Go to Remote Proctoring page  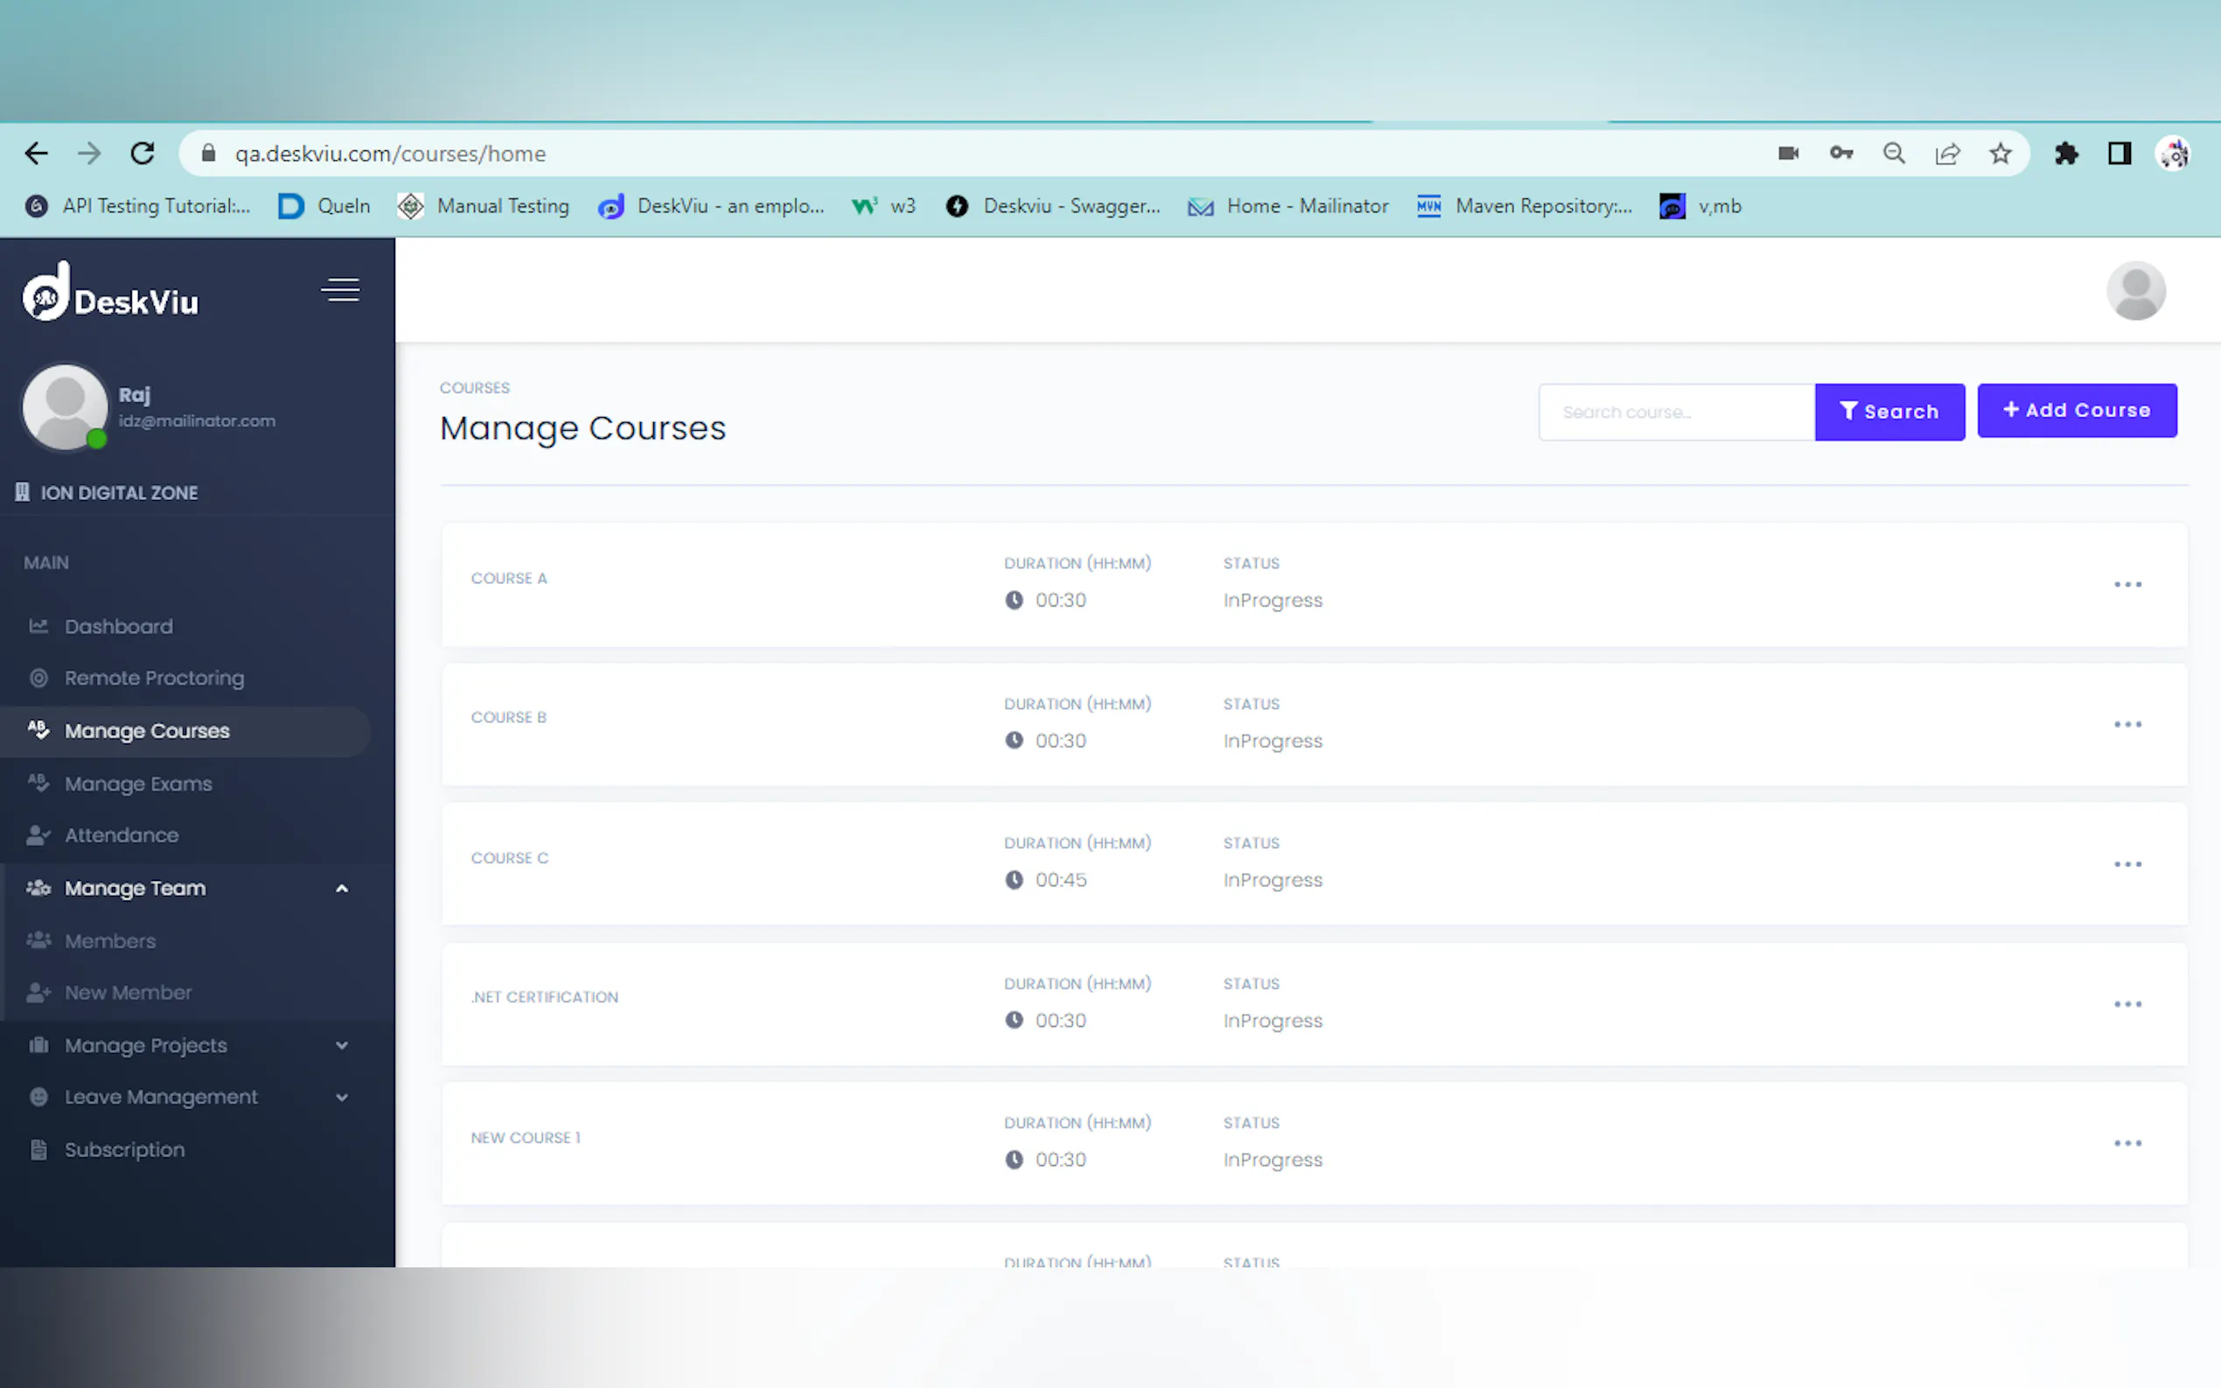[154, 678]
